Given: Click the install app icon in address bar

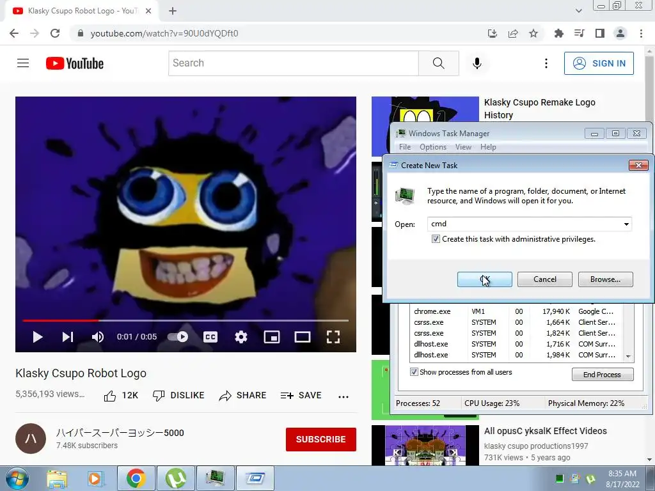Looking at the screenshot, I should [493, 33].
